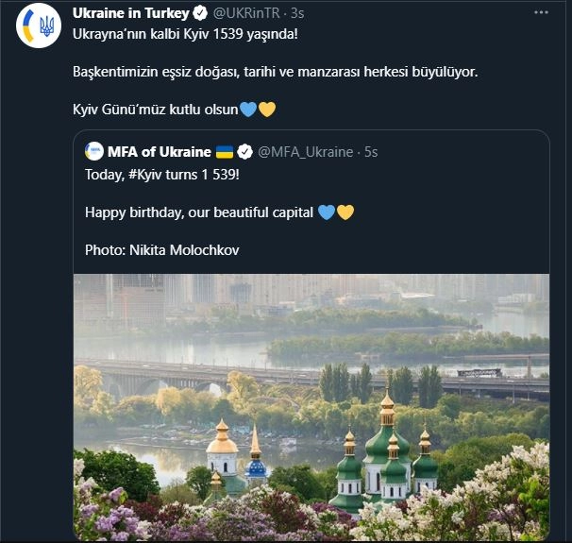
Task: Open the tweet's more options menu
Action: (539, 14)
